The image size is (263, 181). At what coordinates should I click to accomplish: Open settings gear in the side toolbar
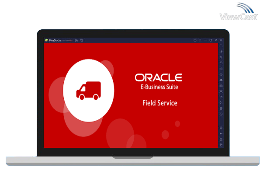tap(221, 128)
